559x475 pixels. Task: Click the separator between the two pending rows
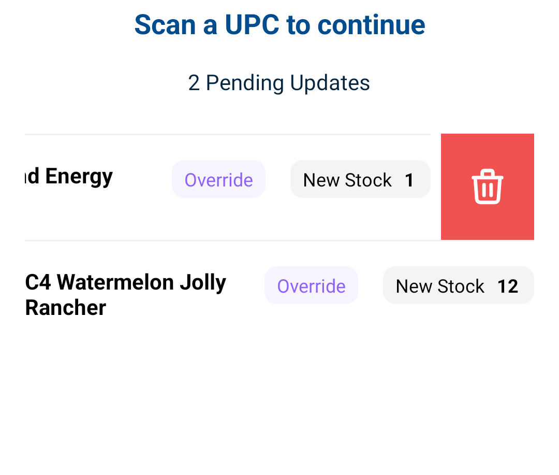228,240
